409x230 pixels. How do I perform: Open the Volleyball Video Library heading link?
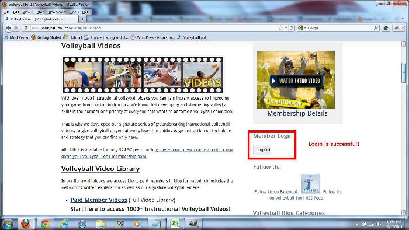click(100, 169)
